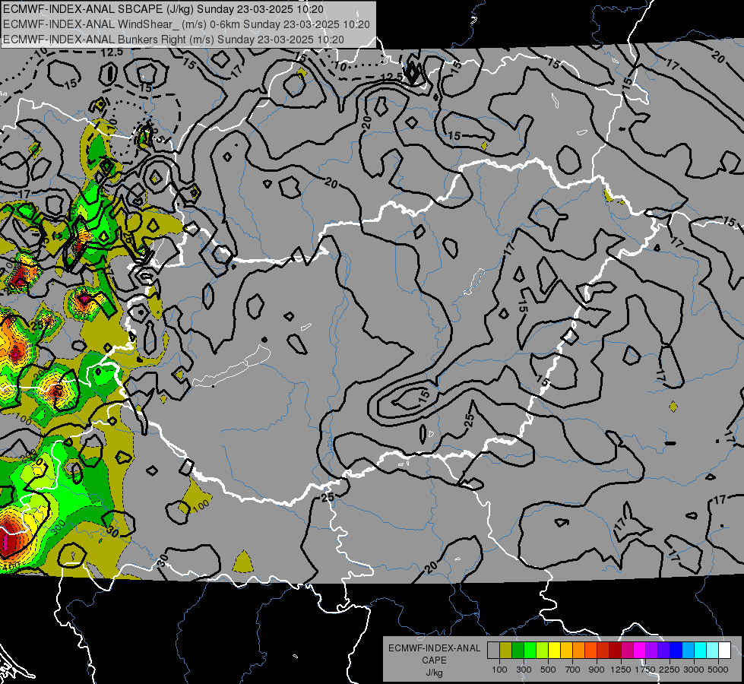Click the 3000 value on the legend scale
The height and width of the screenshot is (684, 744).
pos(694,670)
